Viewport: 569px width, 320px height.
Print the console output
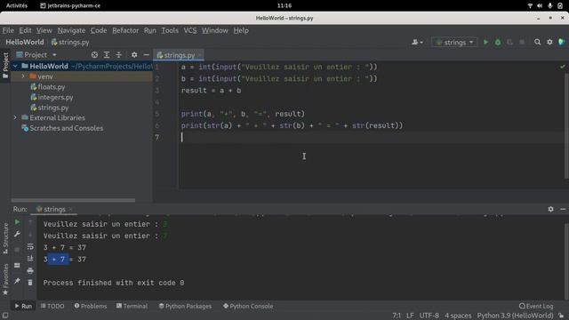click(30, 270)
